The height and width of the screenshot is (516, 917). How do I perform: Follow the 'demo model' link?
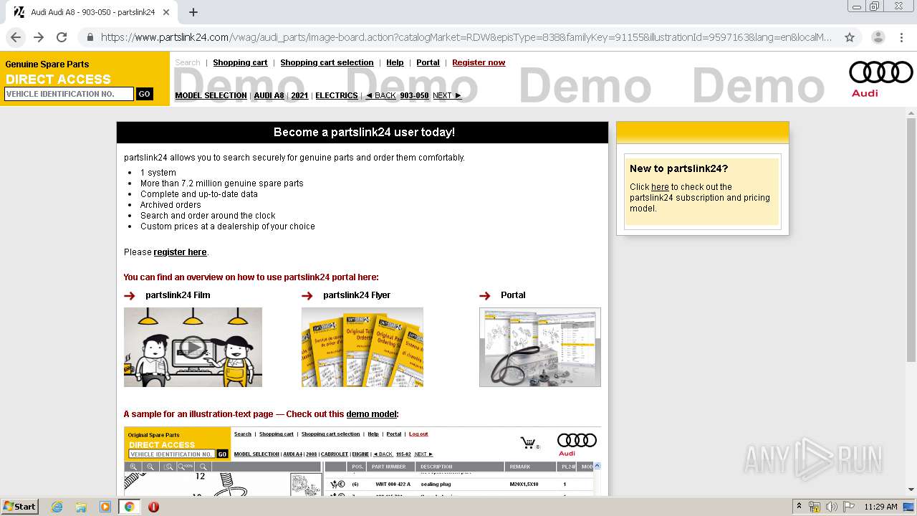coord(371,414)
